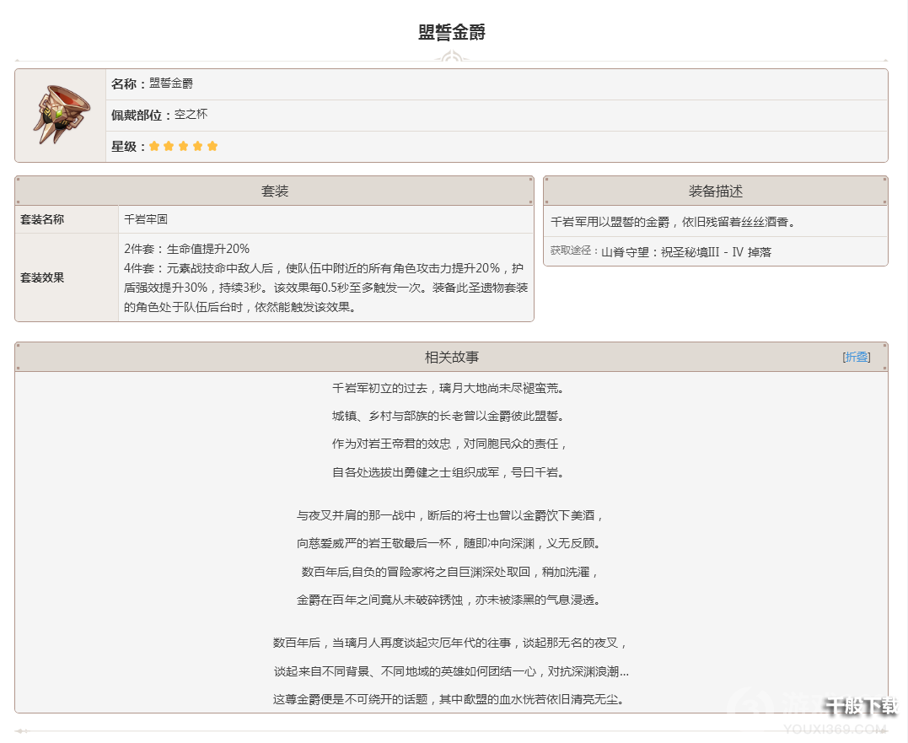Click the fourth star in 星级 row
Viewport: 908px width, 743px height.
point(197,146)
